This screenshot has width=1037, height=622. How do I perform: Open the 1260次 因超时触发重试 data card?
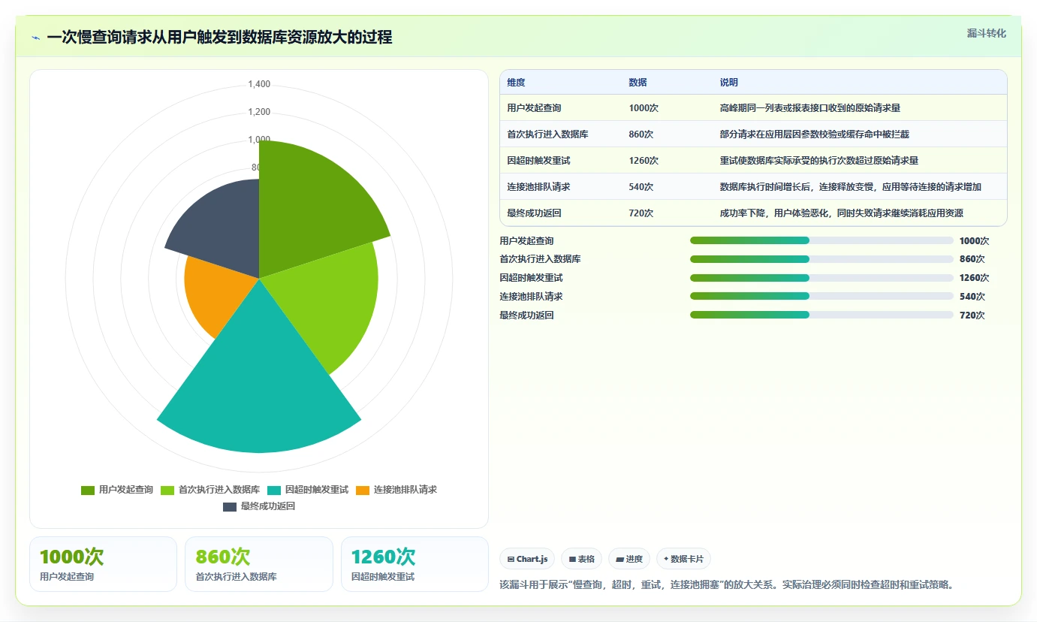click(414, 564)
